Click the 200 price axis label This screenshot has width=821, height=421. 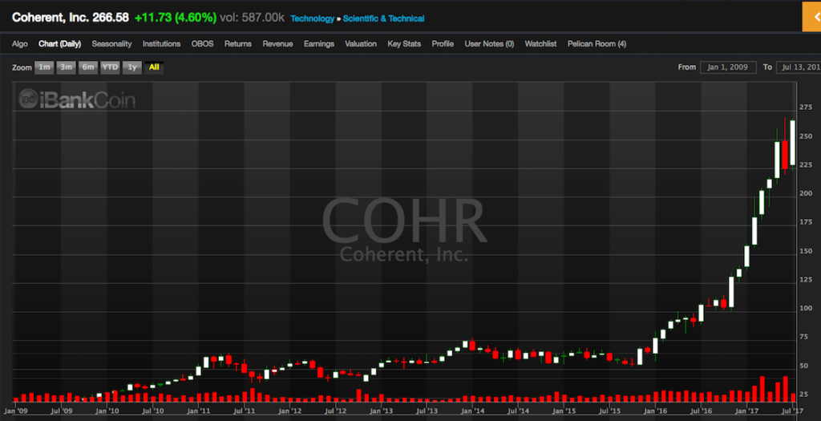pos(805,193)
